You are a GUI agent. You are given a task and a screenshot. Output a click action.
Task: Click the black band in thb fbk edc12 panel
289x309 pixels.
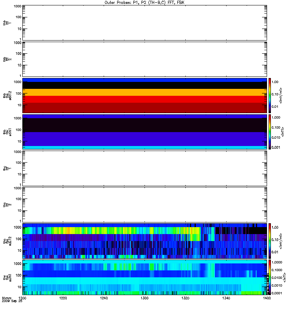[144, 85]
